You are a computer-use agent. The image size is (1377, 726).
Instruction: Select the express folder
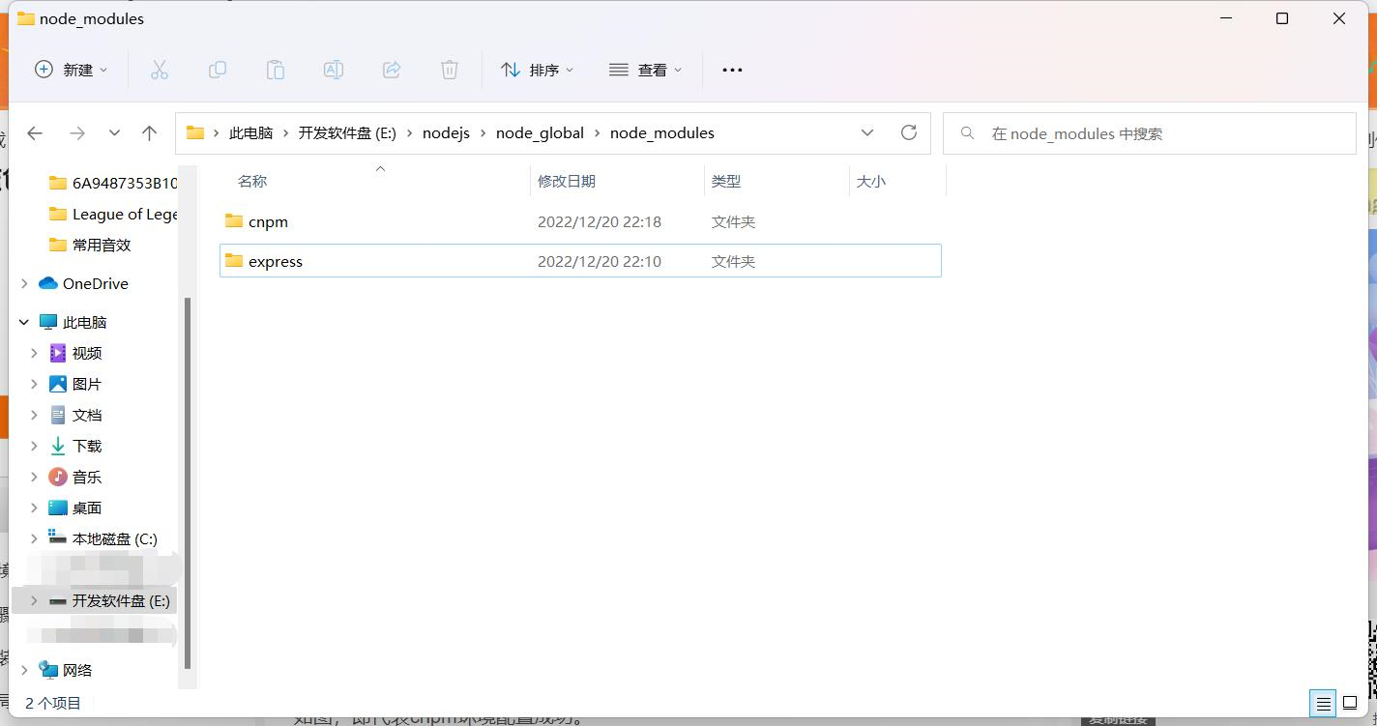(276, 261)
